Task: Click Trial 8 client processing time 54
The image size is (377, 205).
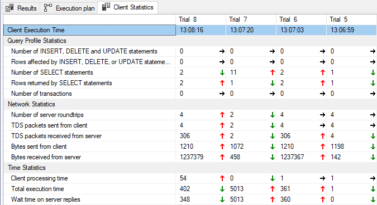Action: coord(183,178)
